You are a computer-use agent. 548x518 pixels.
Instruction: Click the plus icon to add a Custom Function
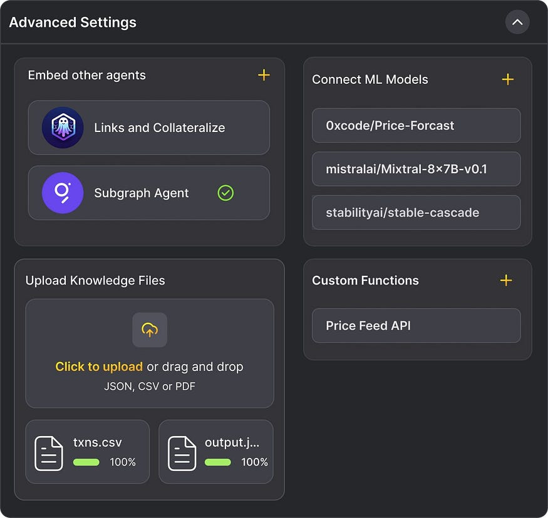[x=505, y=280]
